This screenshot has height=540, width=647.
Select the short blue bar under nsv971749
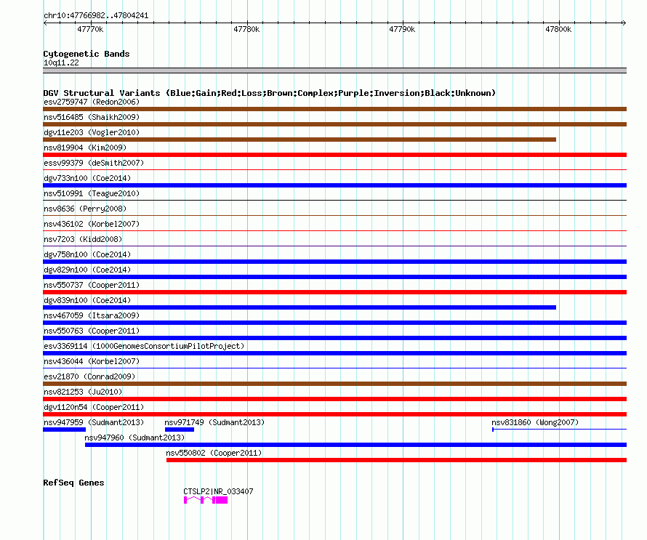pos(180,430)
